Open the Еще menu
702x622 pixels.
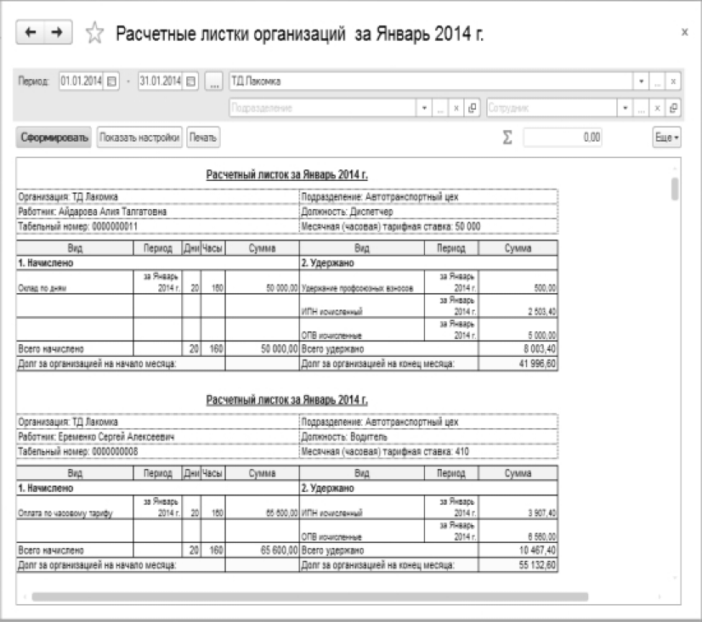coord(666,138)
